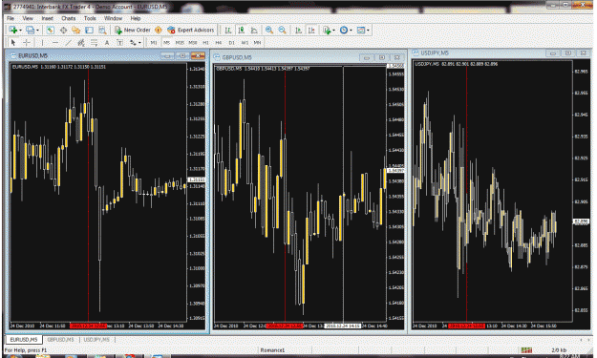
Task: Expand the Indicators dropdown arrow
Action: click(x=333, y=30)
